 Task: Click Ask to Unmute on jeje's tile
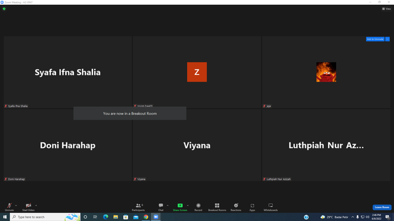pos(375,39)
